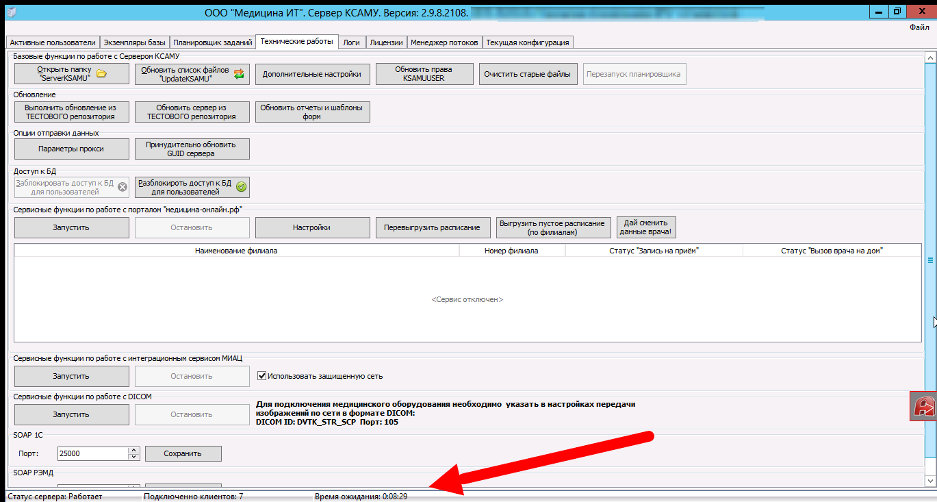Viewport: 937px width, 502px height.
Task: Start the DICOM service with Запустить
Action: (71, 414)
